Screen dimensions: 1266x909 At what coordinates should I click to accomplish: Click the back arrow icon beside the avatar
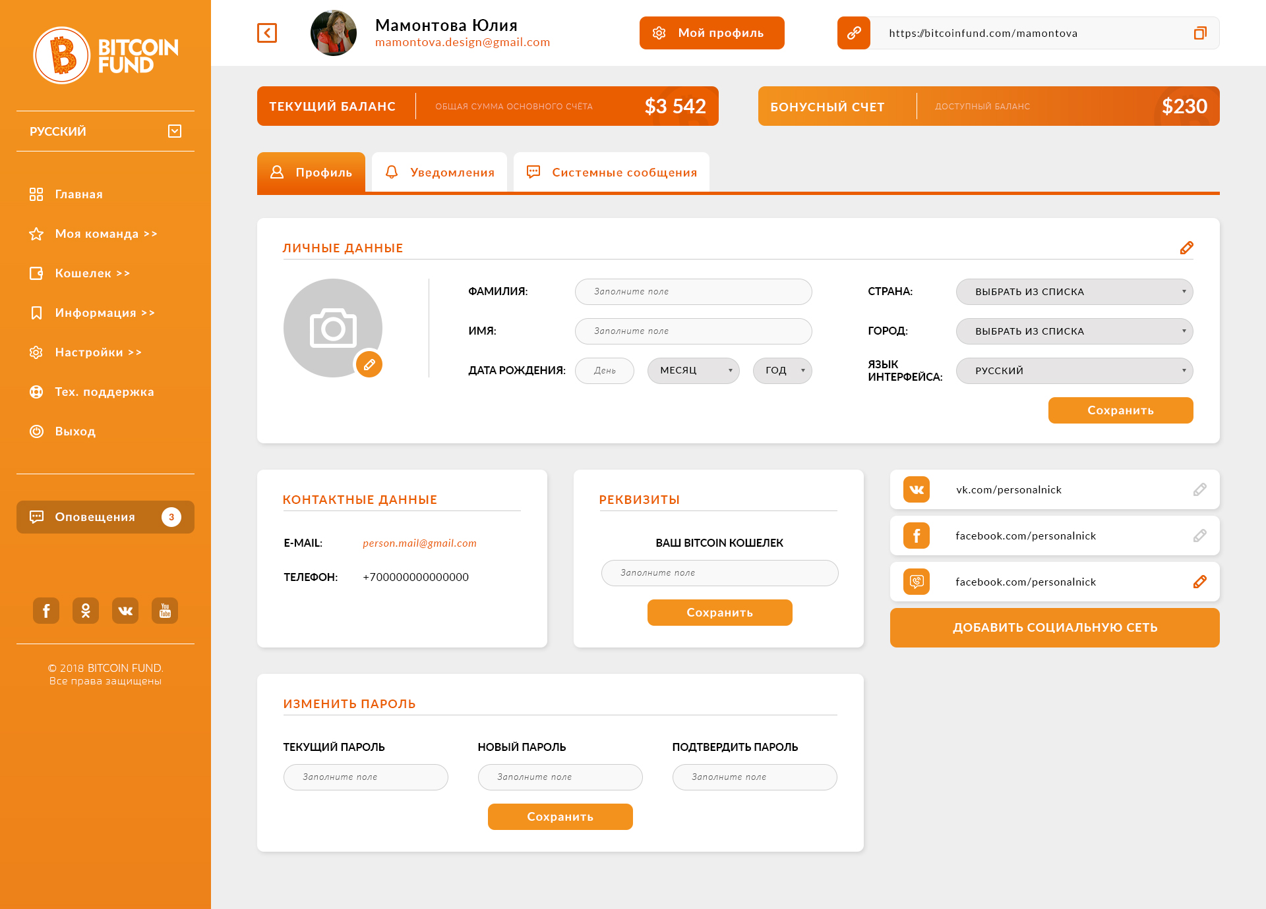267,33
